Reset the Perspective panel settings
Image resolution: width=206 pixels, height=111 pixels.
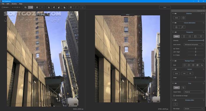click(204, 32)
